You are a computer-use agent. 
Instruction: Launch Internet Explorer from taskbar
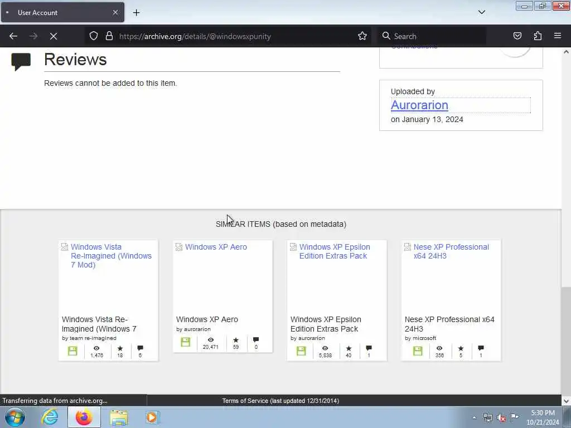50,417
